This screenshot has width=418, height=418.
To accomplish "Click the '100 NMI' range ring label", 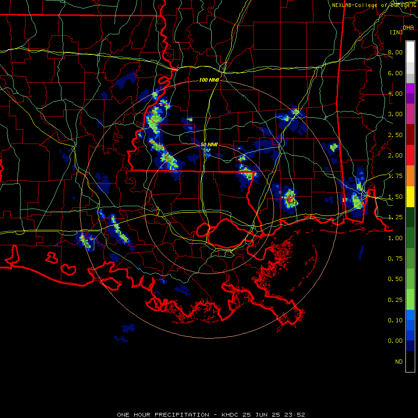I will point(209,80).
